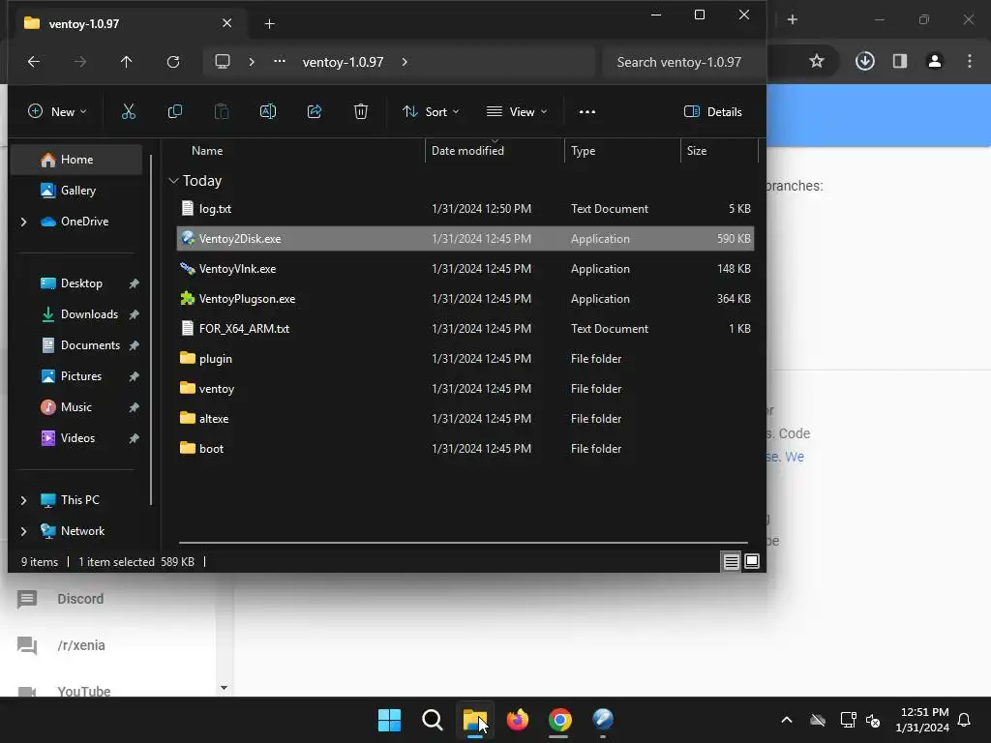The height and width of the screenshot is (743, 991).
Task: Go up one folder level
Action: 127,62
